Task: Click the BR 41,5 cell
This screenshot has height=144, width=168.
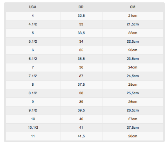Action: click(x=81, y=136)
